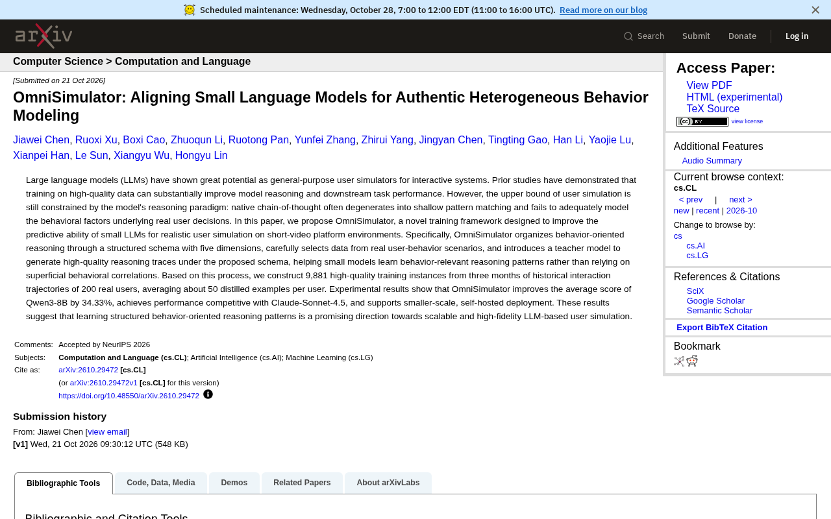Open the 2026-10 monthly listing
This screenshot has width=831, height=519.
(741, 211)
